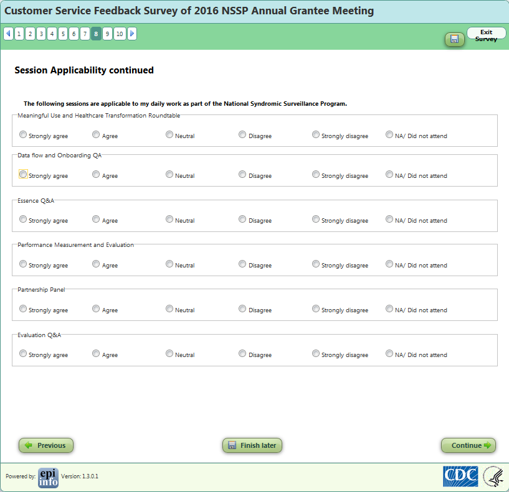This screenshot has width=509, height=492.
Task: Select Disagree for Essence Q&A
Action: pos(242,219)
